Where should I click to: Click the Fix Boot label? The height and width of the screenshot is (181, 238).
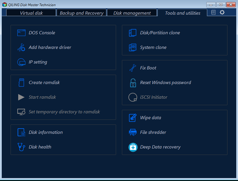[x=148, y=68]
